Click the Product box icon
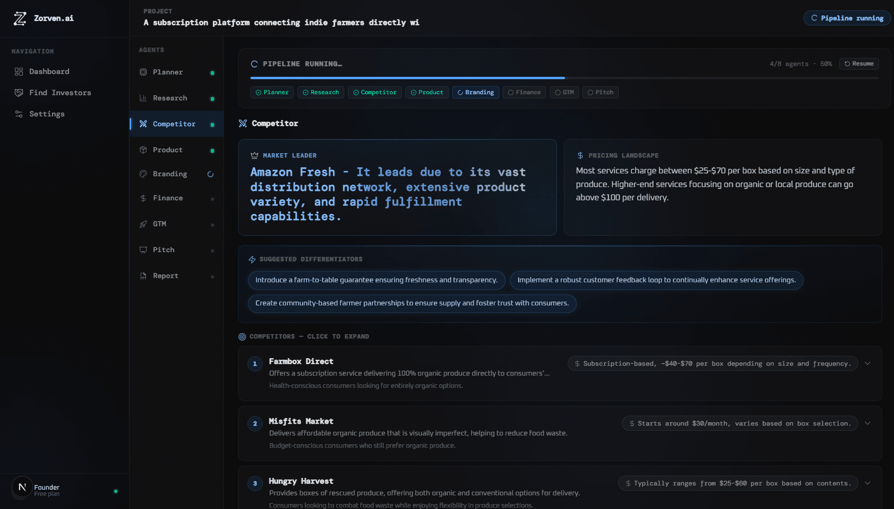 (143, 150)
